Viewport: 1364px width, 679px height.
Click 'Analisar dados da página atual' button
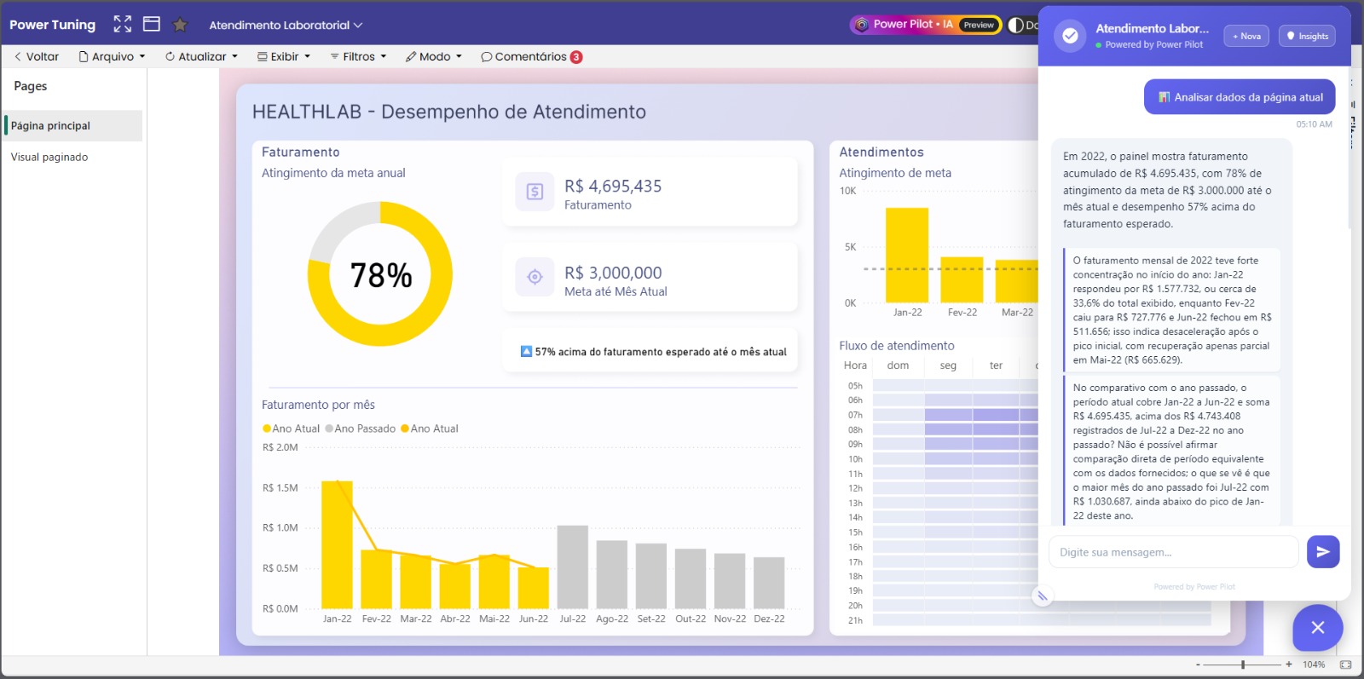point(1240,97)
